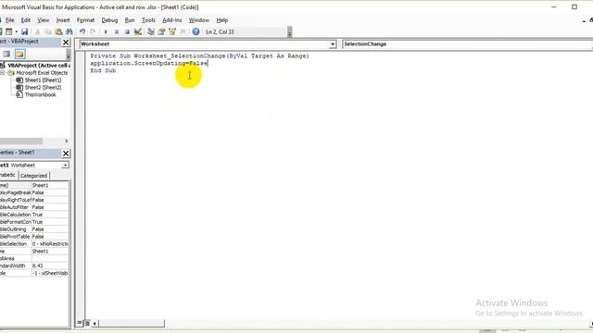Open the Run menu
This screenshot has height=333, width=593.
[130, 20]
